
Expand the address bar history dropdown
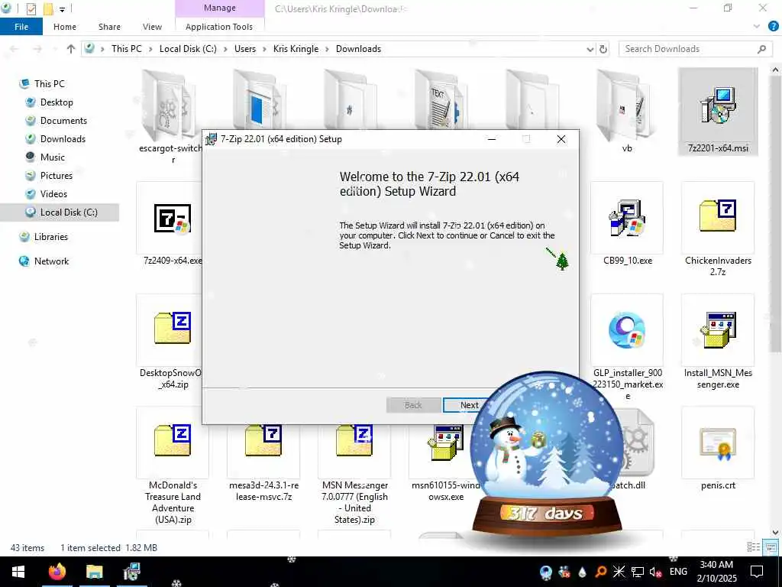click(x=590, y=49)
